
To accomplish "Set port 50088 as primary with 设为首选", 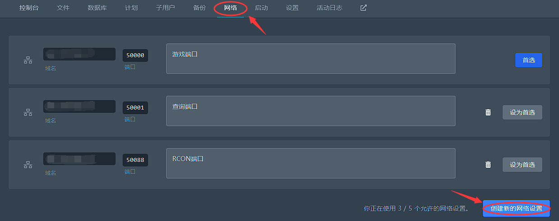I will coord(522,165).
